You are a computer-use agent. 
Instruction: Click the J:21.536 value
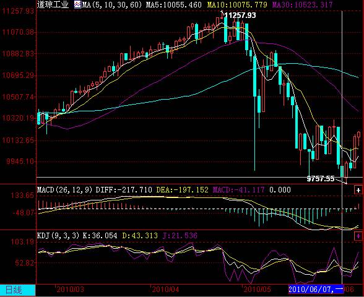tap(180, 236)
